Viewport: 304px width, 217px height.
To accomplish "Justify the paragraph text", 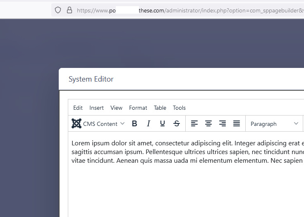I will pos(237,123).
